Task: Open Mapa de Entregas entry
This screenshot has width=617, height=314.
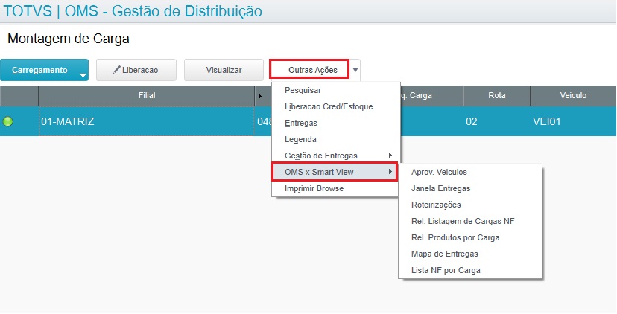Action: pyautogui.click(x=470, y=254)
